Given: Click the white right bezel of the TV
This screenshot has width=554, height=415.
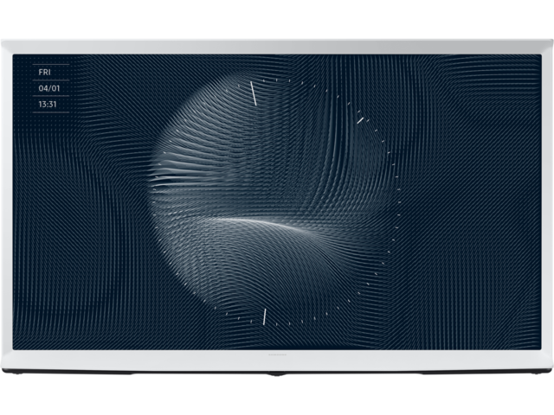Looking at the screenshot, I should pos(547,207).
